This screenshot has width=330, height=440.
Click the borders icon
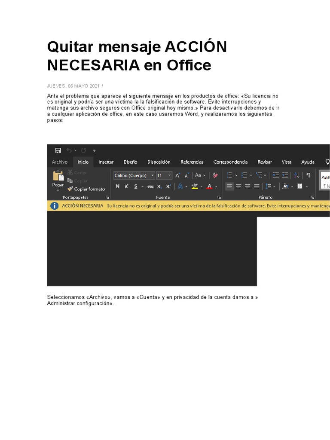pyautogui.click(x=299, y=186)
